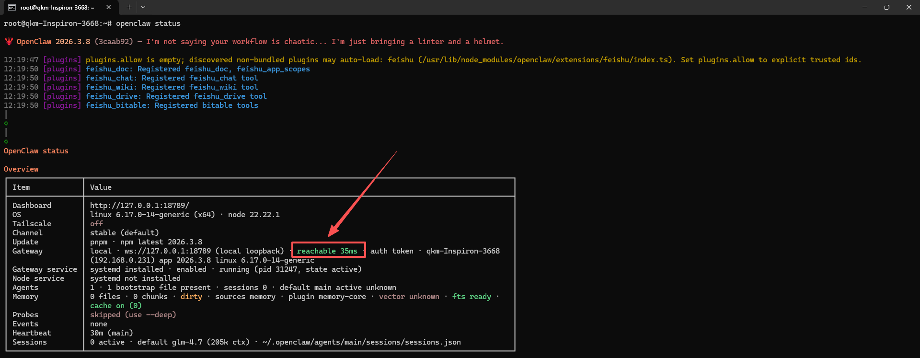Click 'feishu_chat: Registered feishu_chat tool' line
This screenshot has width=920, height=358.
(172, 78)
